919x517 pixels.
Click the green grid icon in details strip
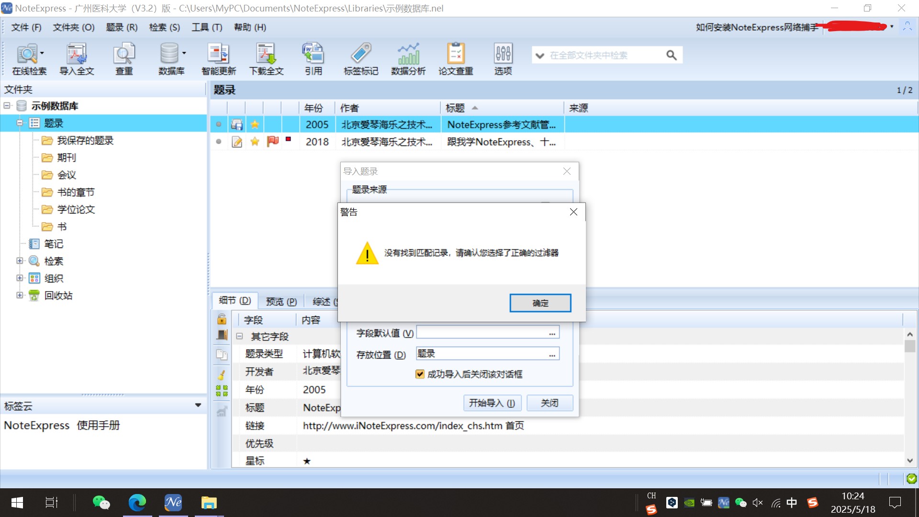click(x=222, y=391)
